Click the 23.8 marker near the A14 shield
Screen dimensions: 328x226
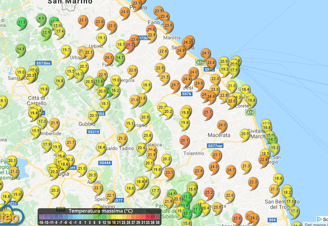point(211,63)
